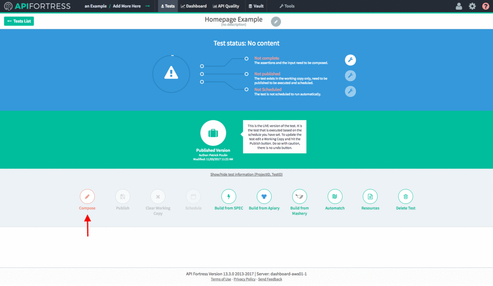Viewport: 493px width, 286px height.
Task: Edit the Homepage Example title with pencil icon
Action: tap(276, 21)
